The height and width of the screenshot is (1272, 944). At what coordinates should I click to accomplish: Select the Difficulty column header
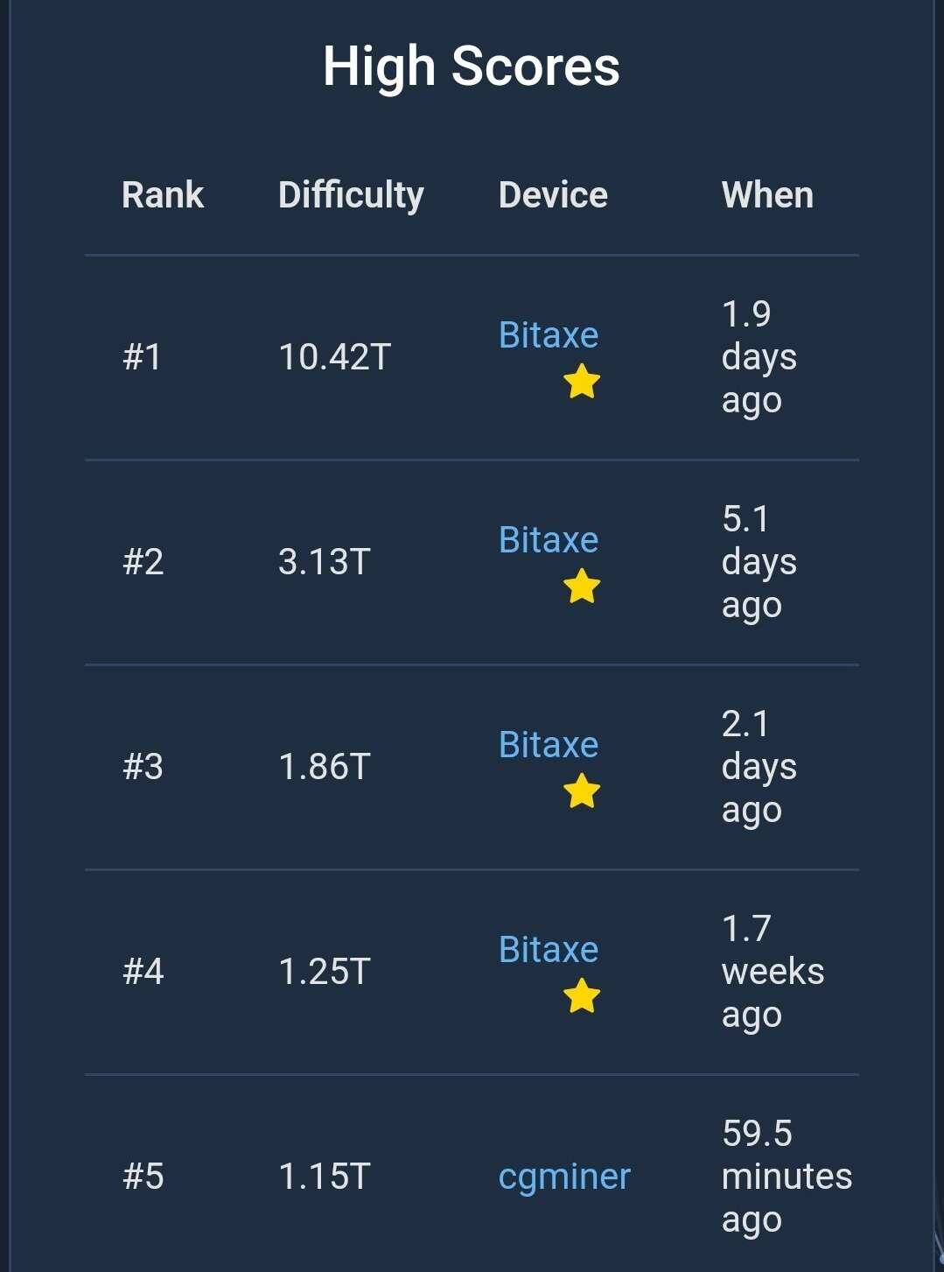351,196
